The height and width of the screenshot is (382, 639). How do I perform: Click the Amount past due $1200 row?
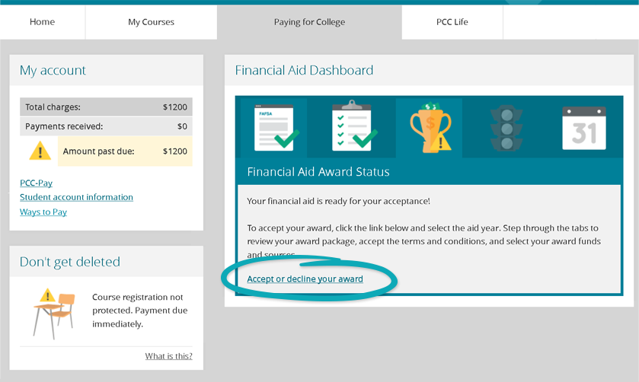(125, 151)
